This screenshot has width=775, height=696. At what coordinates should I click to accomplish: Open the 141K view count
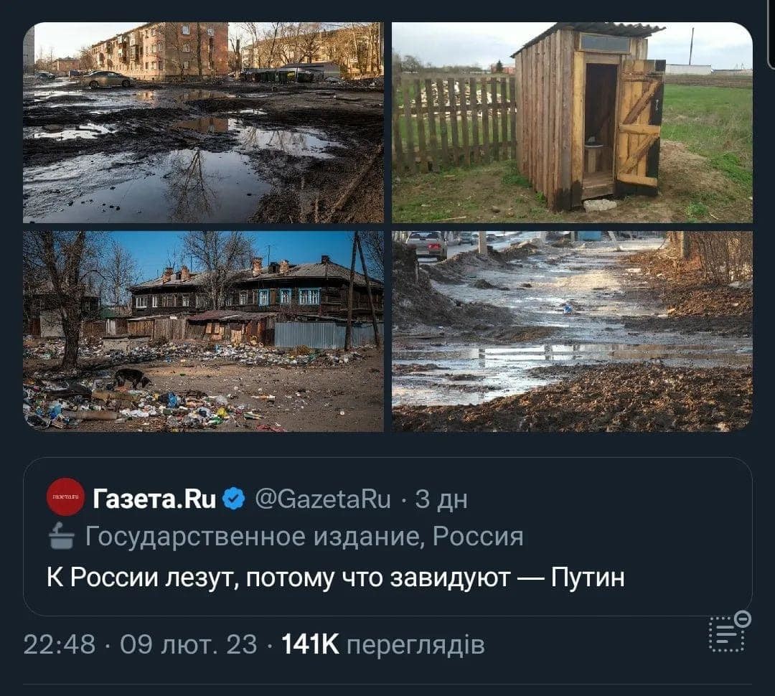(x=311, y=644)
